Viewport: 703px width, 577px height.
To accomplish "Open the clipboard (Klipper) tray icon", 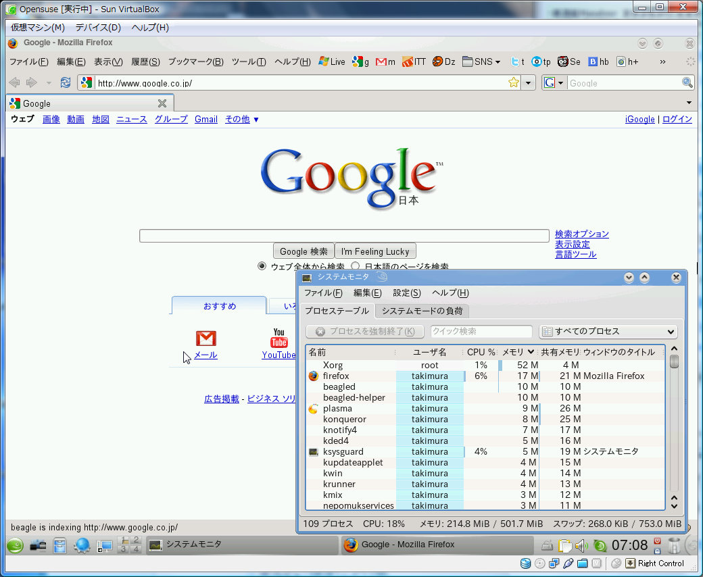I will [565, 546].
